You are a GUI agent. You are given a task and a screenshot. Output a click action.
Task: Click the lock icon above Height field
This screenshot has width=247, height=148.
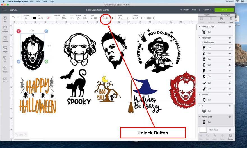coord(104,16)
